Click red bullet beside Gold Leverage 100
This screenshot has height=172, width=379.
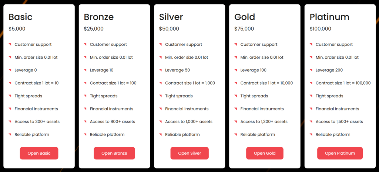tap(236, 70)
